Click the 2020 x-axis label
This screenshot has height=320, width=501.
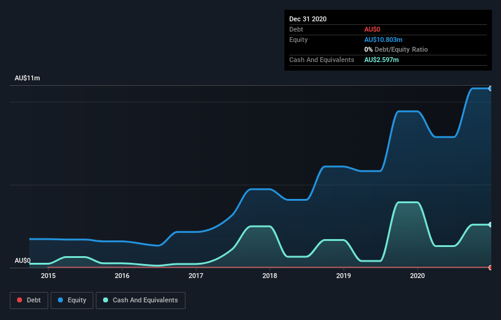coord(417,276)
